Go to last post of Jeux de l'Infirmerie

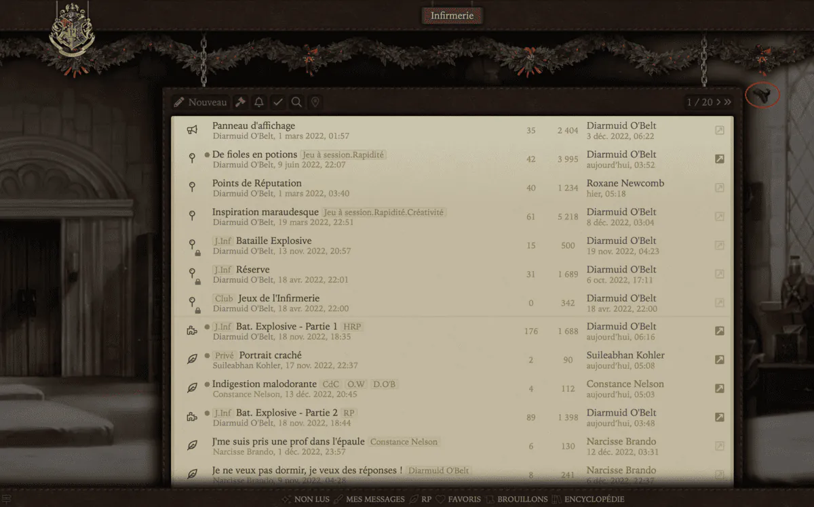720,302
